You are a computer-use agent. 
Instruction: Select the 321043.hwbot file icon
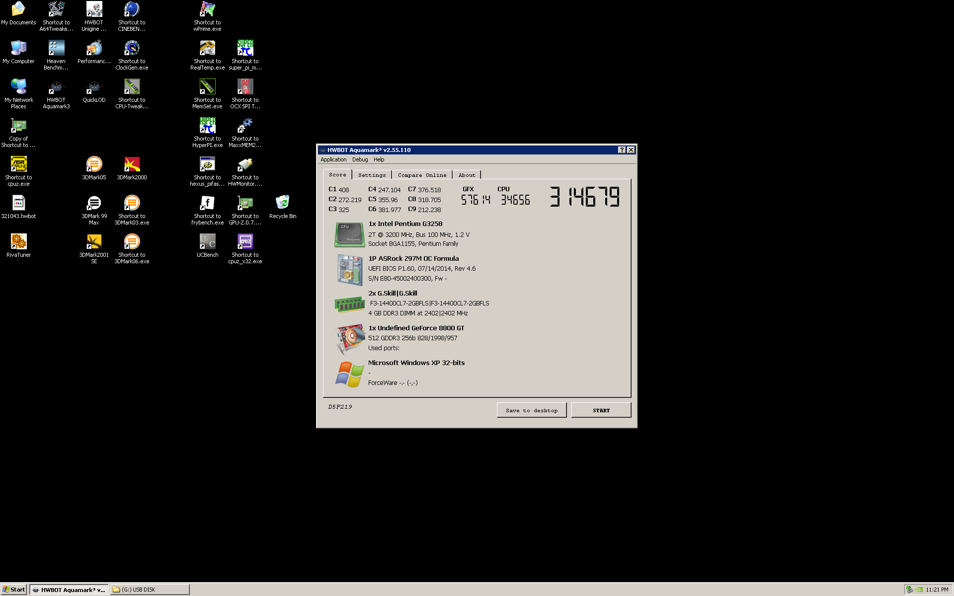pyautogui.click(x=18, y=208)
